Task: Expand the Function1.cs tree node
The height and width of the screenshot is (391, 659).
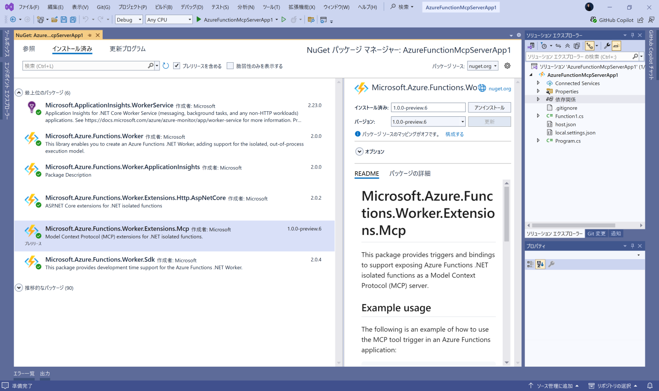Action: pyautogui.click(x=538, y=116)
